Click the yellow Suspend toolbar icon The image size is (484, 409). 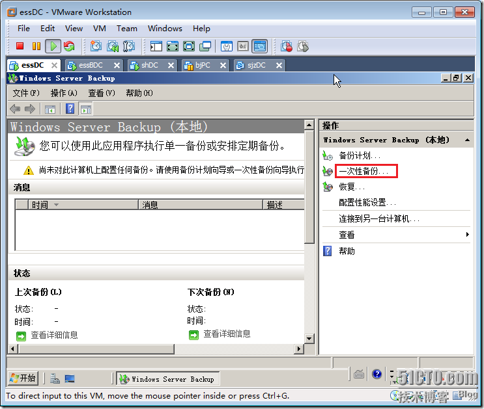coord(36,46)
